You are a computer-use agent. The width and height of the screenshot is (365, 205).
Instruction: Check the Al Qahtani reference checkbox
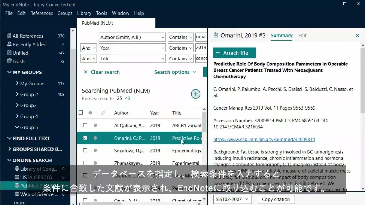coord(85,125)
